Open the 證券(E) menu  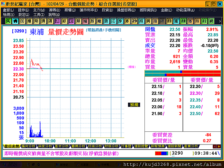click(x=24, y=10)
